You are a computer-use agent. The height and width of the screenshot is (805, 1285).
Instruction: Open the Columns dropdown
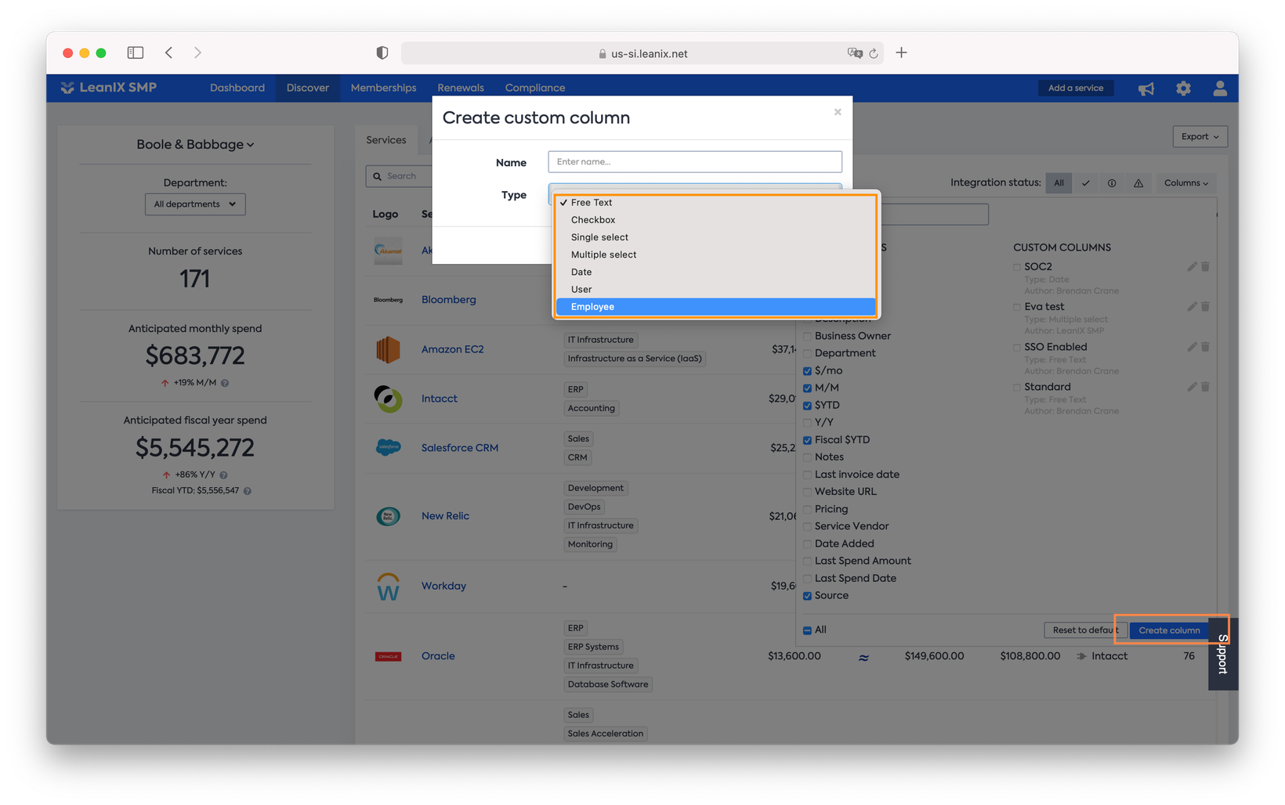1185,183
